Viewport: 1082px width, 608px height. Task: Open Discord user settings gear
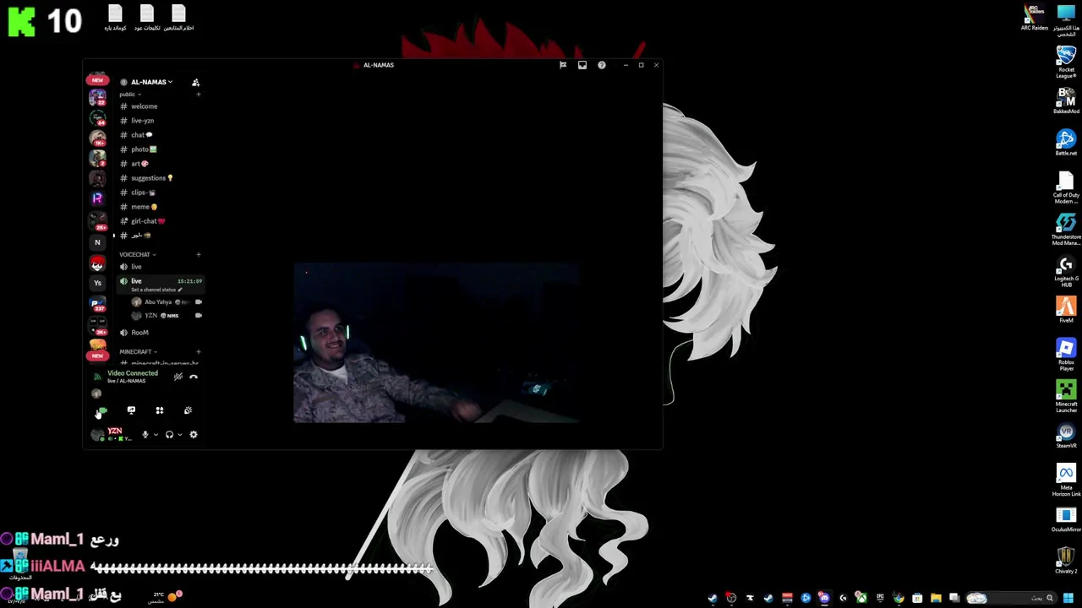194,435
